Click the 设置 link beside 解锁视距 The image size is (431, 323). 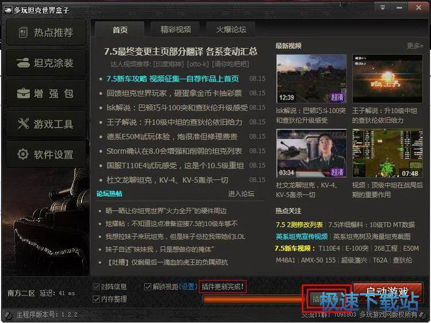187,286
